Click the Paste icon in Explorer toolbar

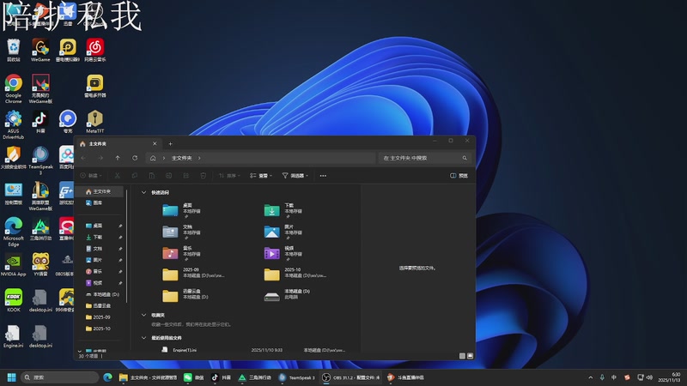coord(152,176)
